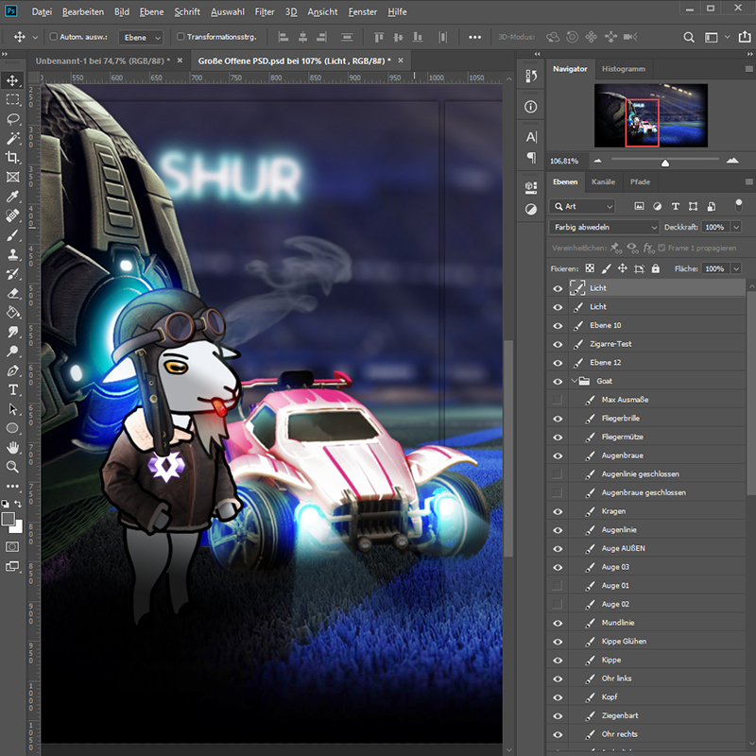The height and width of the screenshot is (756, 756).
Task: Open the Move tool preset dropdown
Action: (x=35, y=37)
